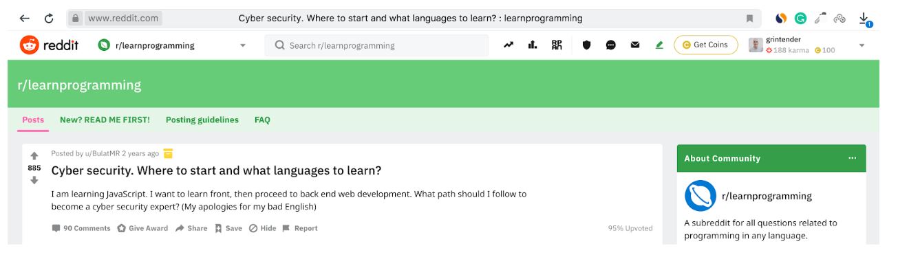Click the Get Coins button
The image size is (898, 257).
[705, 45]
